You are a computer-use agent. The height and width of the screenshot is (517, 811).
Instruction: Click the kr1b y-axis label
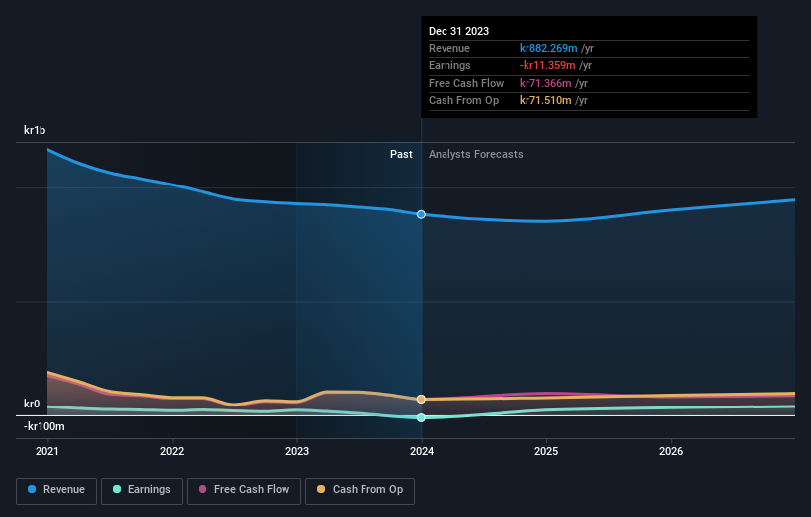click(x=35, y=130)
